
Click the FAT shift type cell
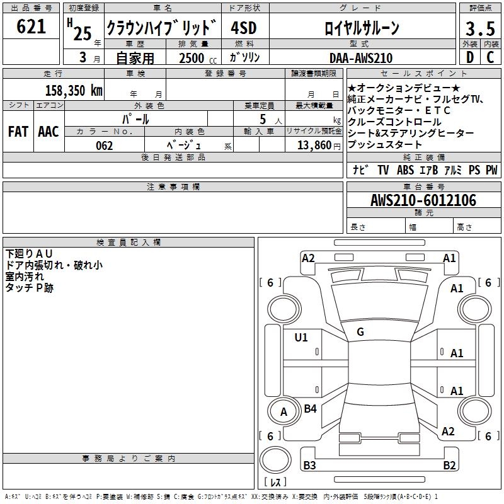18,132
